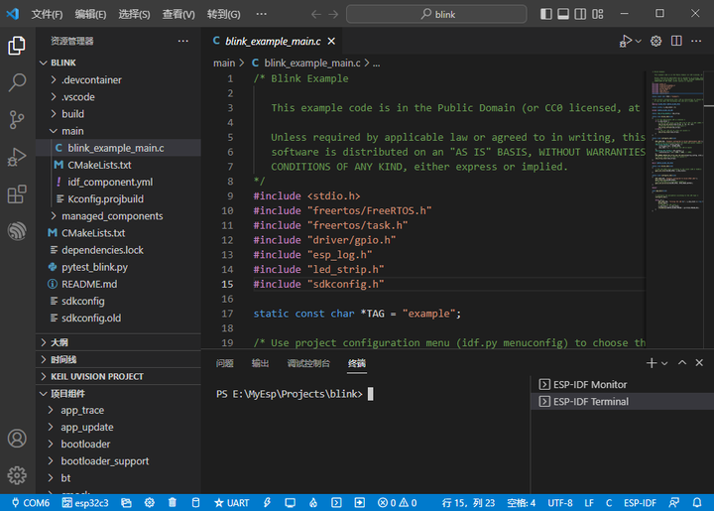Open the Accounts menu icon
Image resolution: width=714 pixels, height=511 pixels.
point(17,439)
